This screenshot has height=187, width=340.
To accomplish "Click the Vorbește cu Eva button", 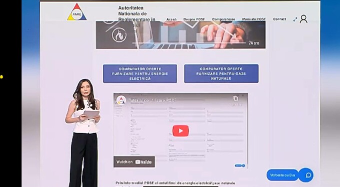I will 282,175.
